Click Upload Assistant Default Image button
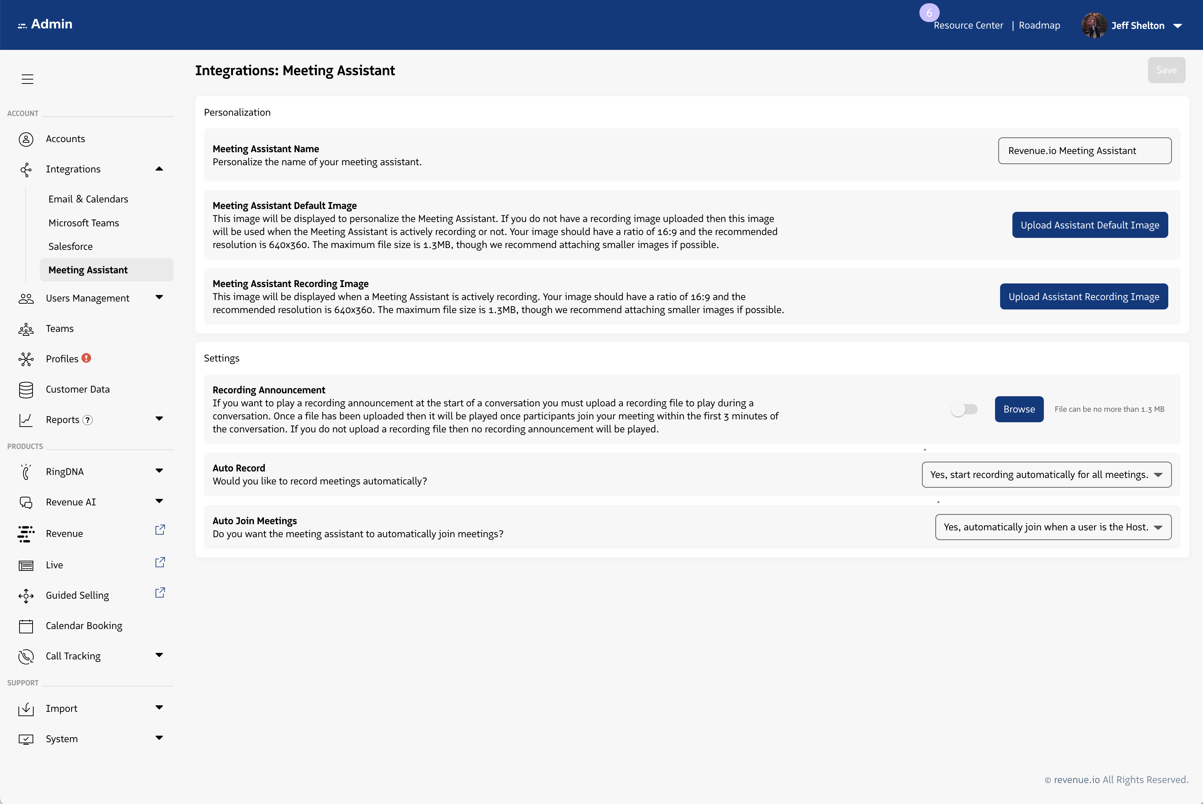This screenshot has width=1203, height=804. 1090,225
